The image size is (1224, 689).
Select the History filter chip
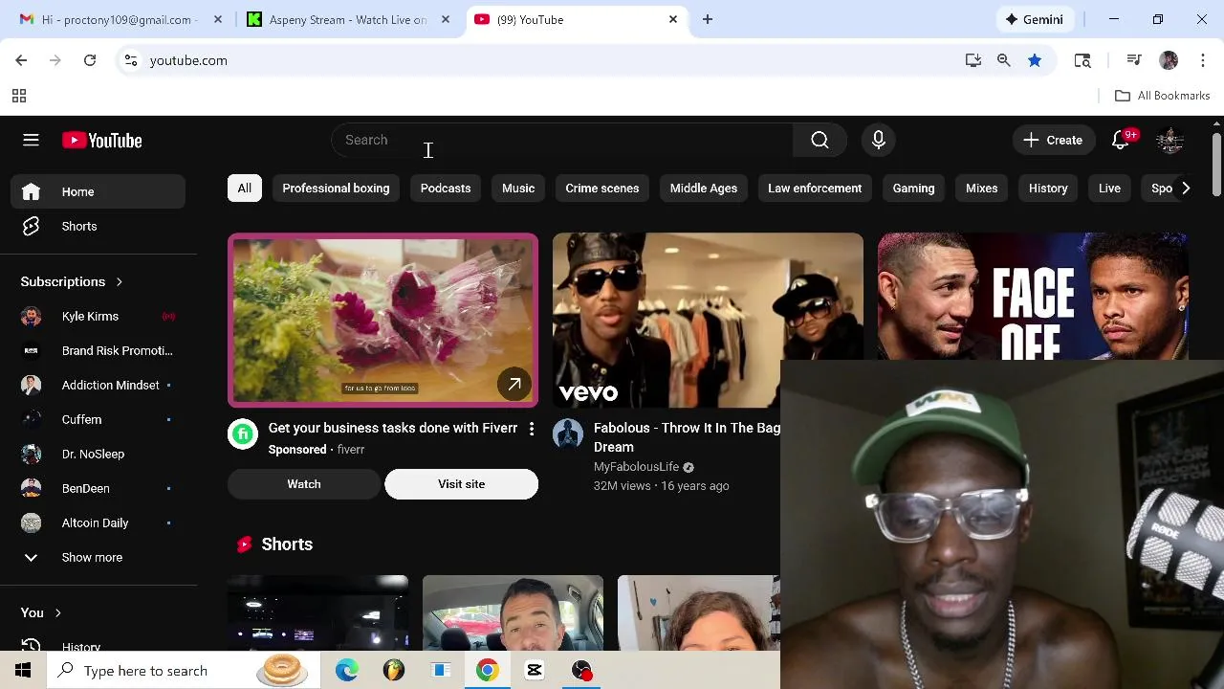pos(1048,189)
